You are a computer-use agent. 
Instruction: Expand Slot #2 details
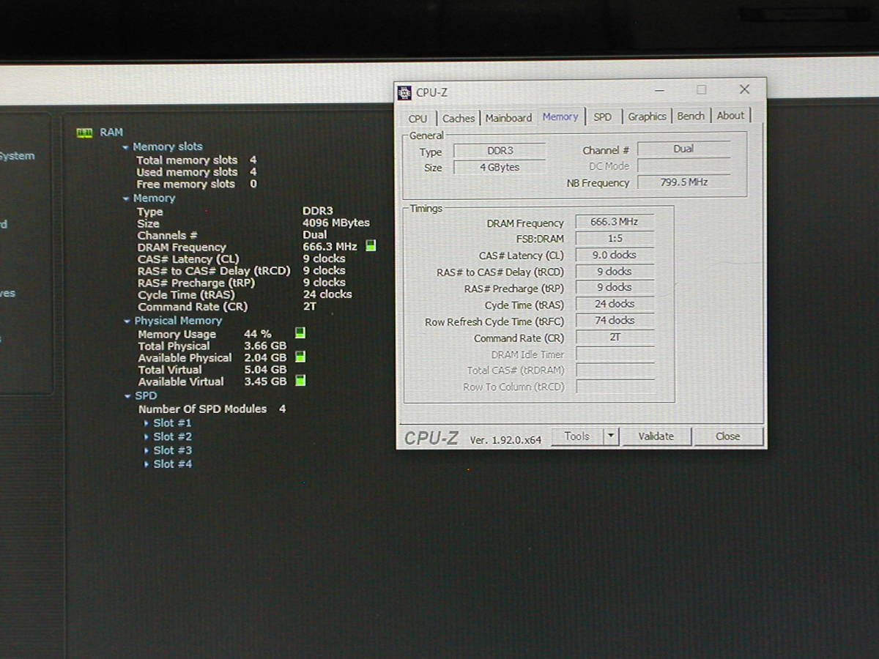tap(146, 437)
